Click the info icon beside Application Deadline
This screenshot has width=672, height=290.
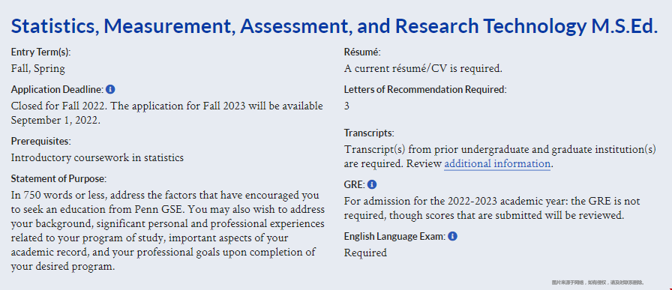click(x=110, y=89)
